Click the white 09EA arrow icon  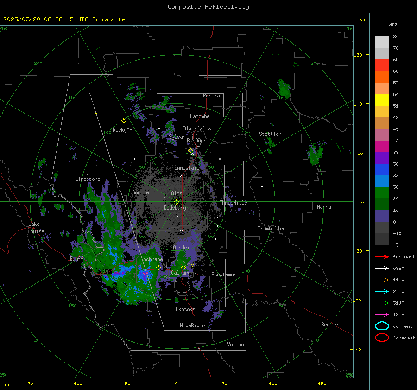(x=382, y=269)
